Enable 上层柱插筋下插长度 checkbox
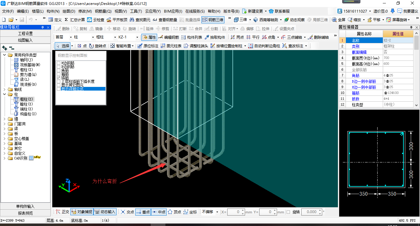The height and width of the screenshot is (226, 420). [59, 82]
